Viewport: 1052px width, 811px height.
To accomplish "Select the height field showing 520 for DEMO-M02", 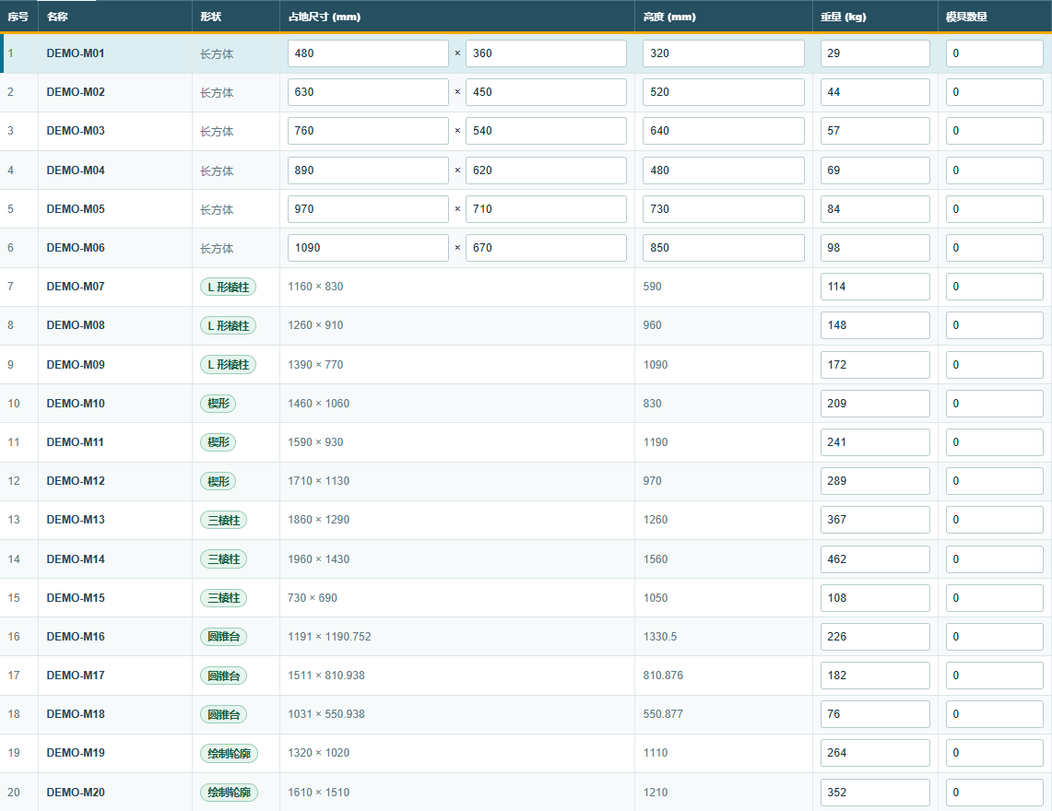I will coord(723,92).
